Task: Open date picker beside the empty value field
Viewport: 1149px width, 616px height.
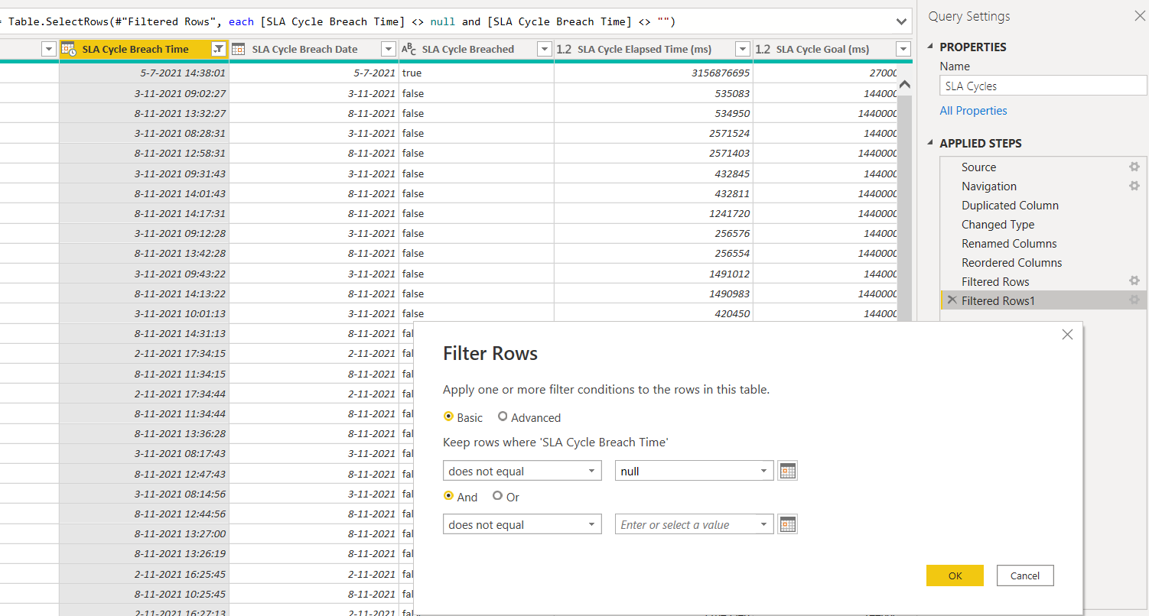Action: point(788,524)
